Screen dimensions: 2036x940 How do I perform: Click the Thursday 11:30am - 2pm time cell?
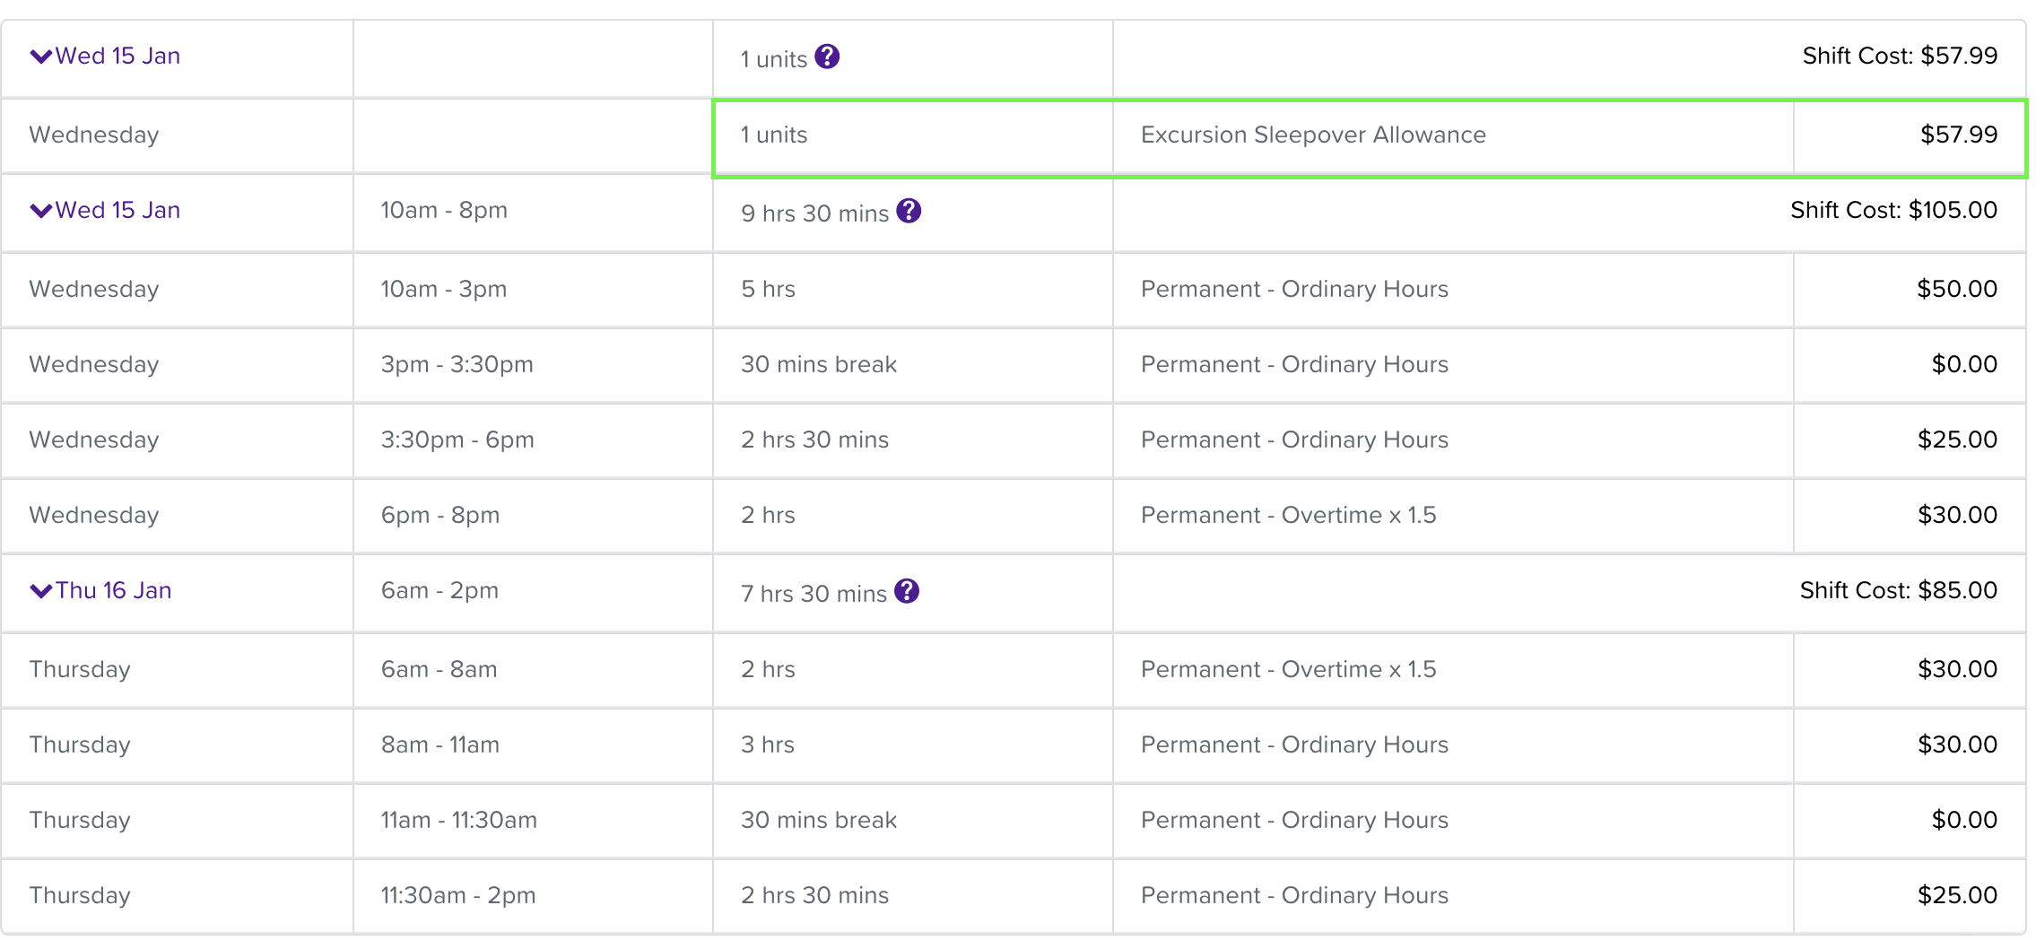click(x=533, y=895)
